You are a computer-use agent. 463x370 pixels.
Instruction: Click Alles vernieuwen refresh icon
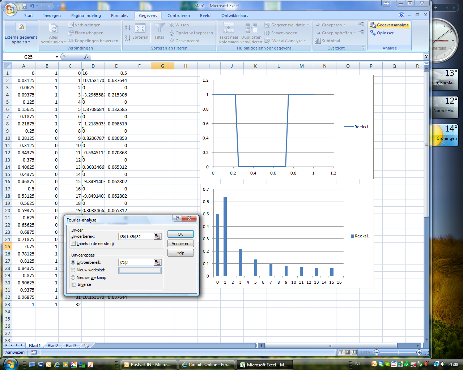[54, 29]
